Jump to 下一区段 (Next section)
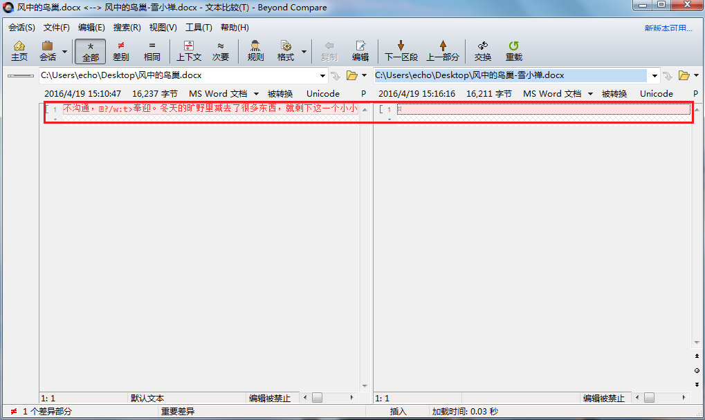This screenshot has width=705, height=420. [401, 50]
